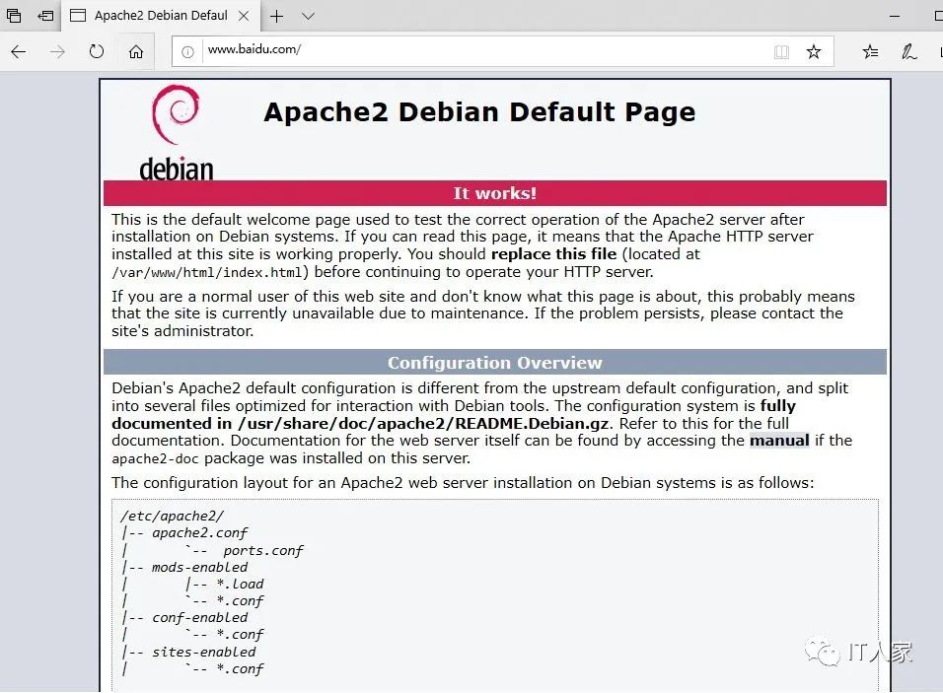Click '/etc/apache2/' line in tree
943x693 pixels.
pyautogui.click(x=172, y=516)
